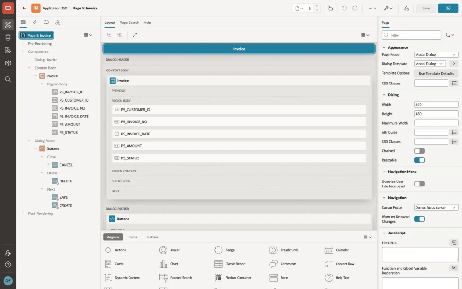The height and width of the screenshot is (289, 462).
Task: Click the Undo icon
Action: (344, 8)
